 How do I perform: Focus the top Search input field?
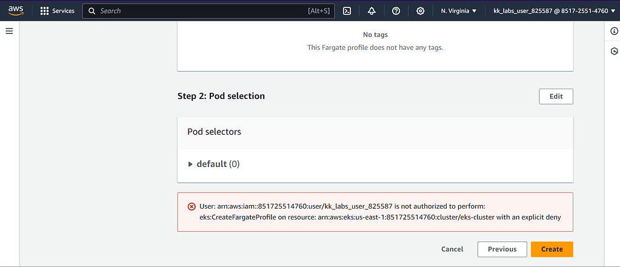tap(200, 11)
